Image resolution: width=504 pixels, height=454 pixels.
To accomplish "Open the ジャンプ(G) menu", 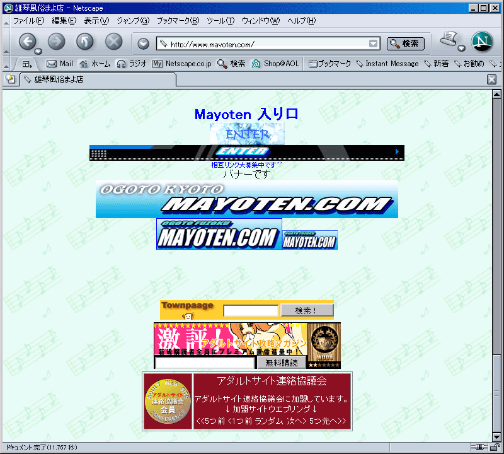I will pyautogui.click(x=133, y=21).
